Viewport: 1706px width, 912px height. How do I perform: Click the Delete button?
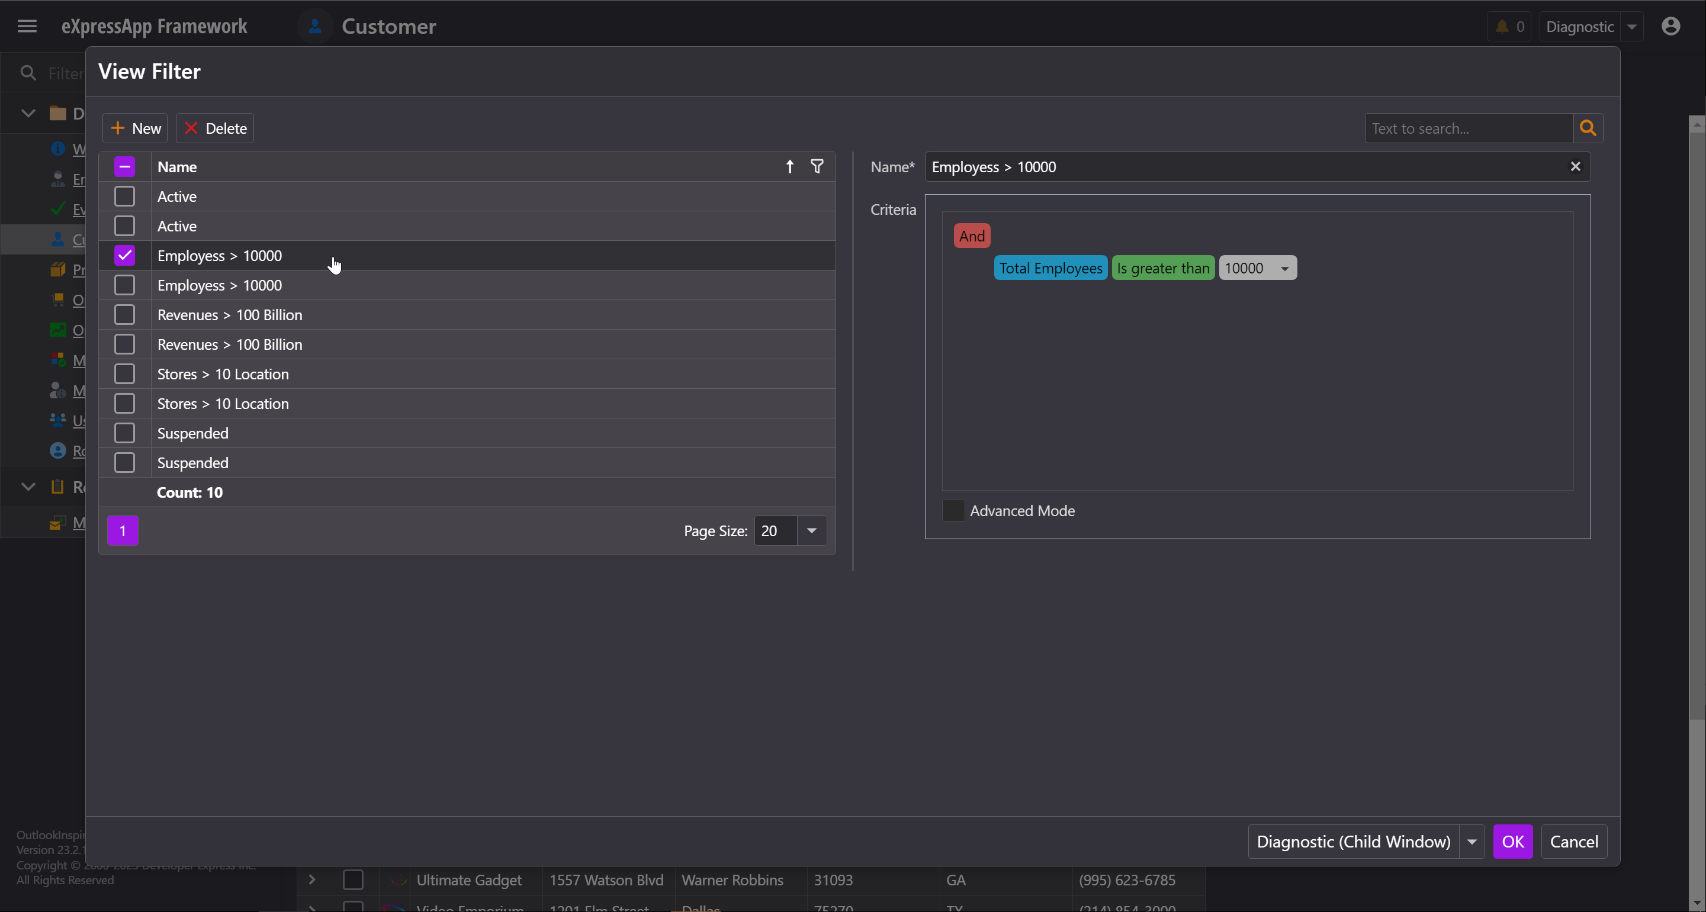pos(215,128)
